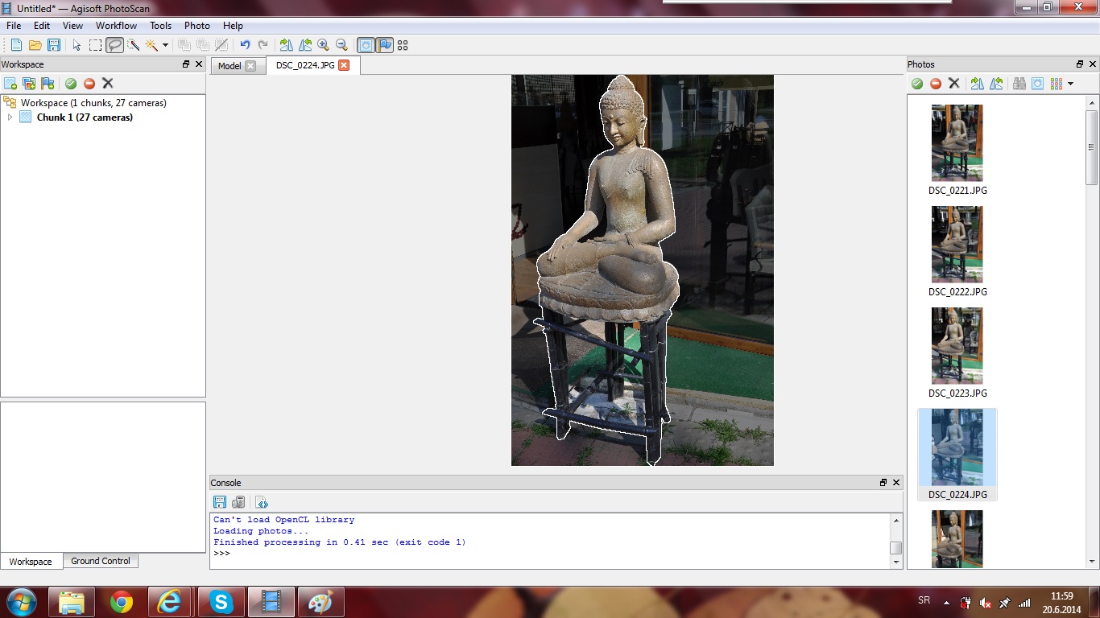Screen dimensions: 1100x618
Task: Enable cameras in Photos pane toolbar
Action: 917,84
